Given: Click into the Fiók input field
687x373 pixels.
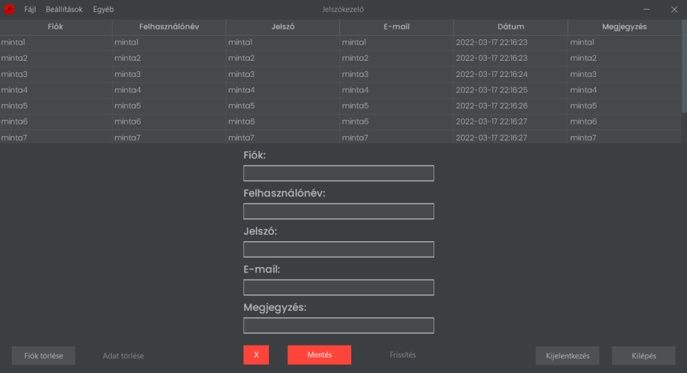Looking at the screenshot, I should point(338,174).
